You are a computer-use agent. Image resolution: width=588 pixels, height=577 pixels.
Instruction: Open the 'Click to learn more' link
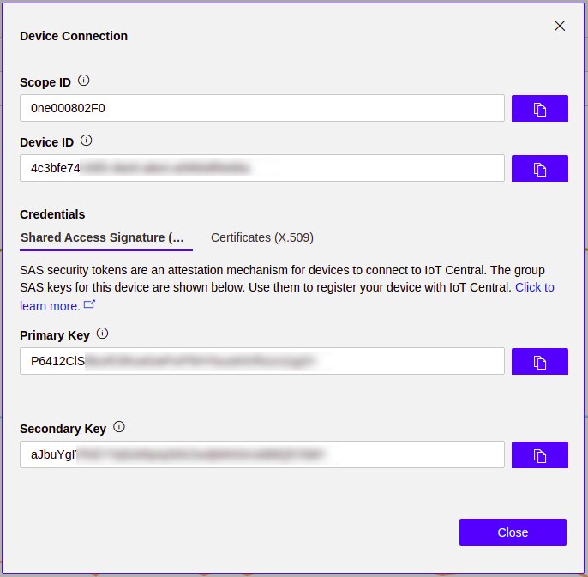[534, 287]
